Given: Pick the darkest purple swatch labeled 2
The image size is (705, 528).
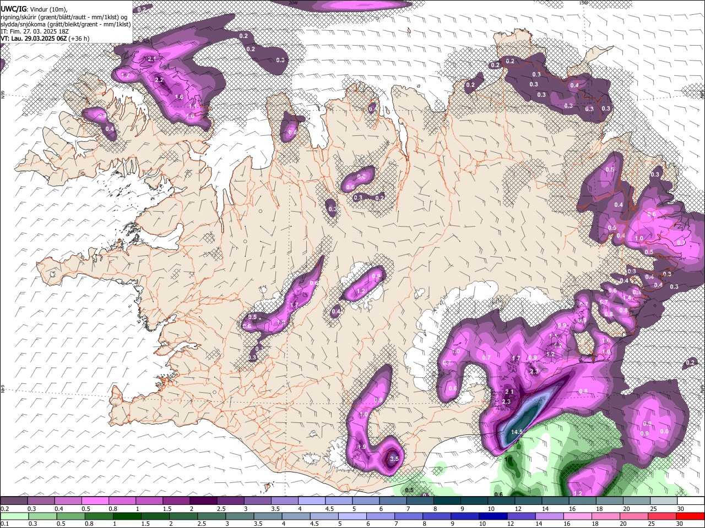Looking at the screenshot, I should (203, 501).
